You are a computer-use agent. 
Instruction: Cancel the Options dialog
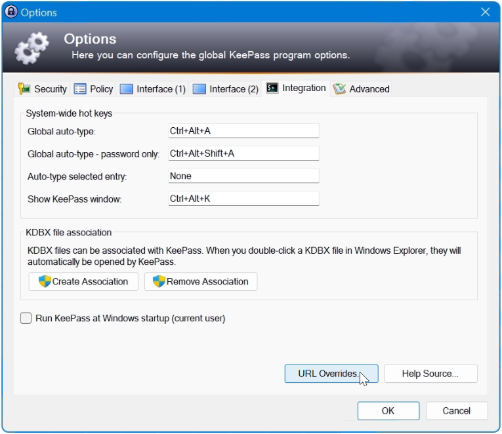tap(457, 410)
